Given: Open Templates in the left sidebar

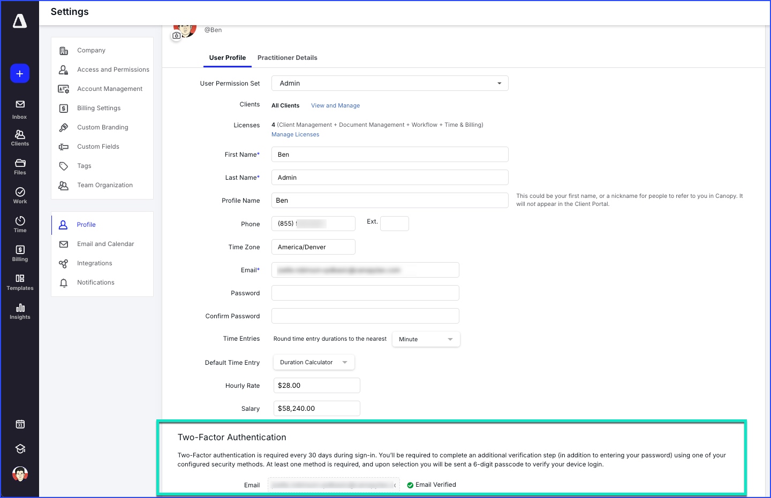Looking at the screenshot, I should tap(20, 282).
